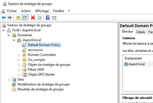Switch to the Détails tab

[141, 32]
